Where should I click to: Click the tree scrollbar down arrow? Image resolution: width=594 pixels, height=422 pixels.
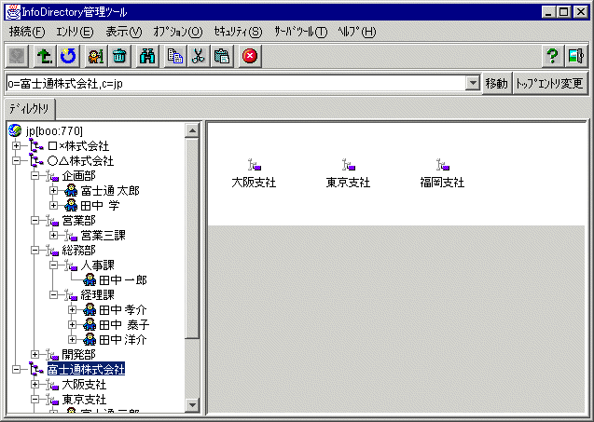[x=192, y=405]
